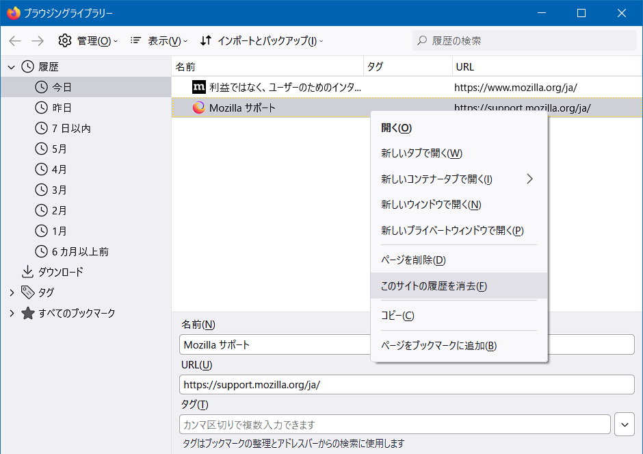Click the Firefox favicon of Mozilla サポート
This screenshot has width=643, height=454.
(199, 108)
